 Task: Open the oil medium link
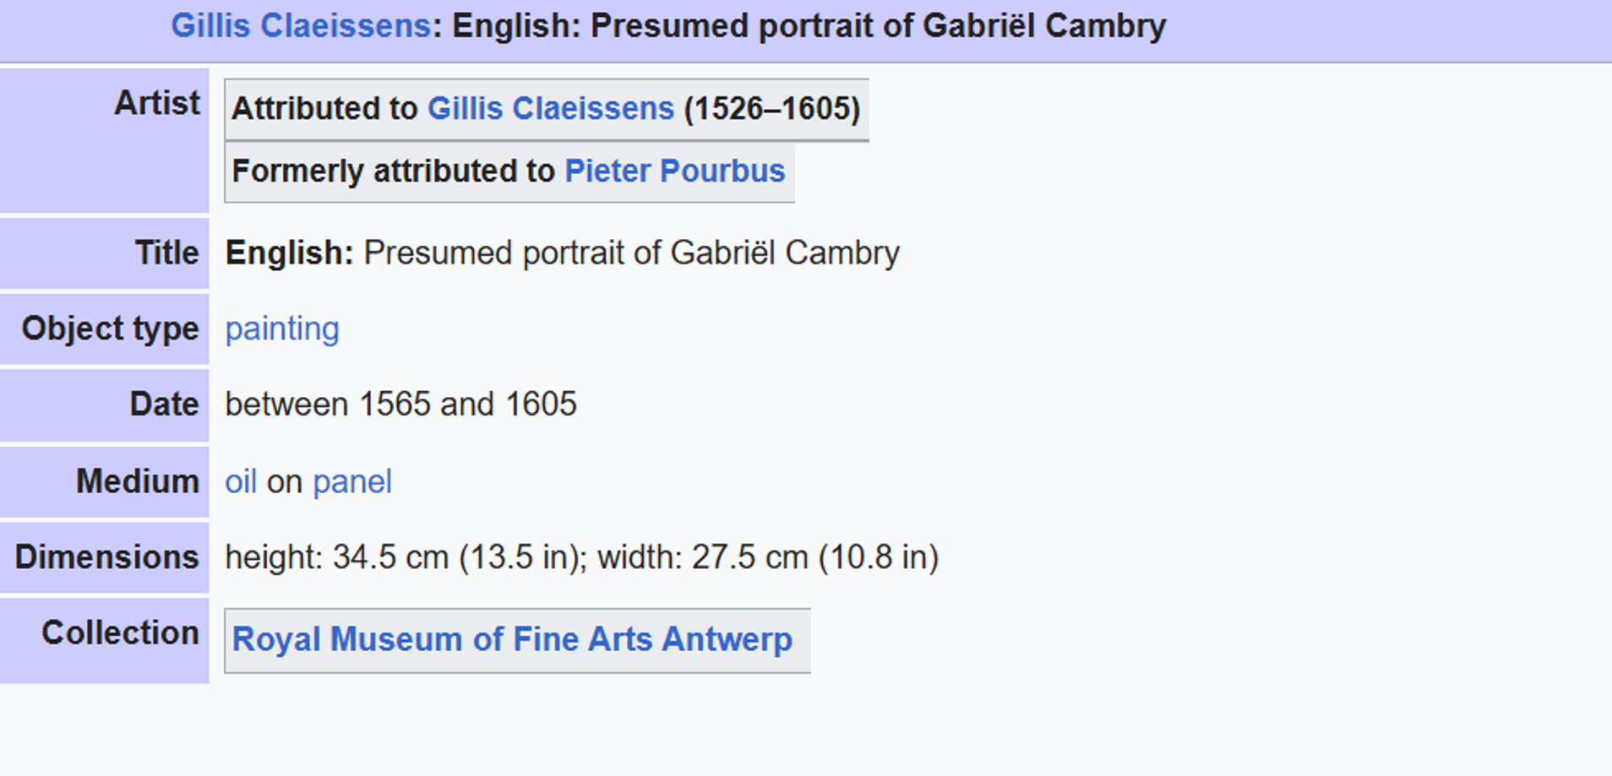[240, 481]
